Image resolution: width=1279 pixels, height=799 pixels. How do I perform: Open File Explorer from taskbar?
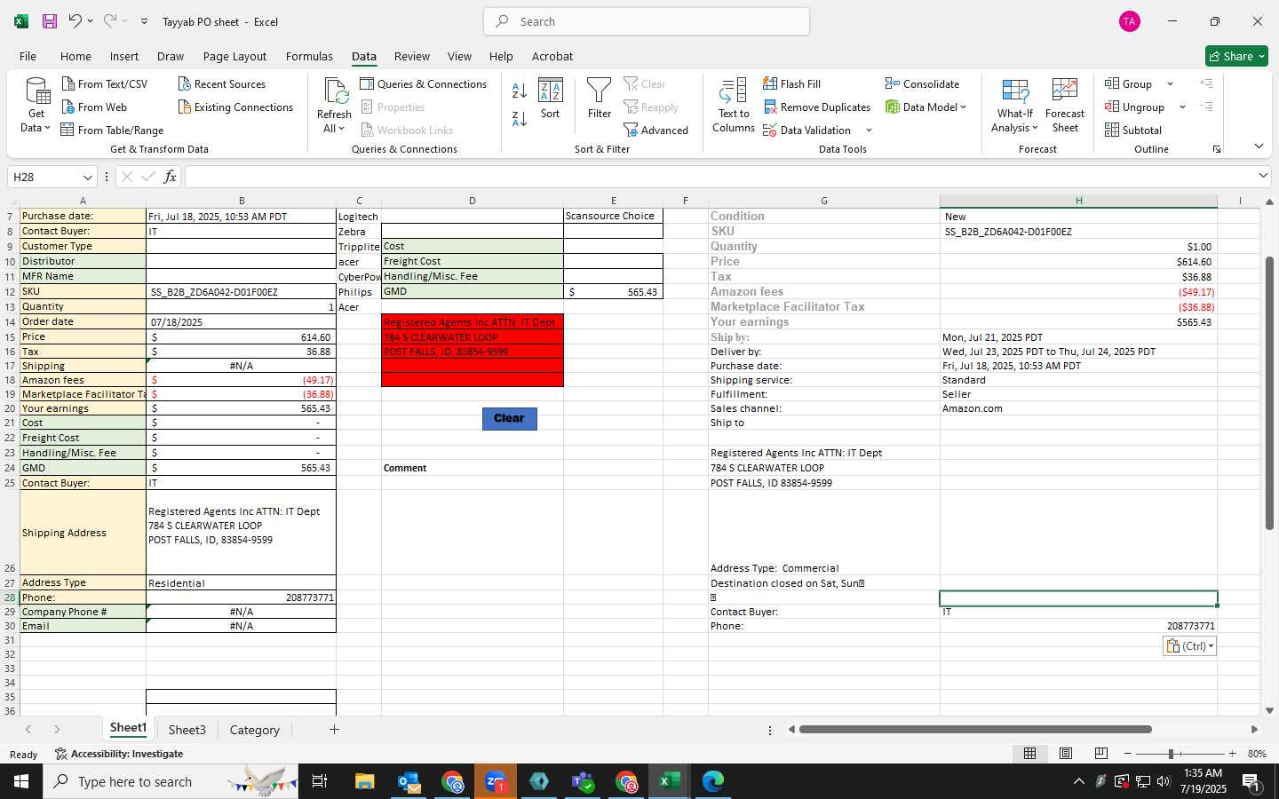click(365, 781)
